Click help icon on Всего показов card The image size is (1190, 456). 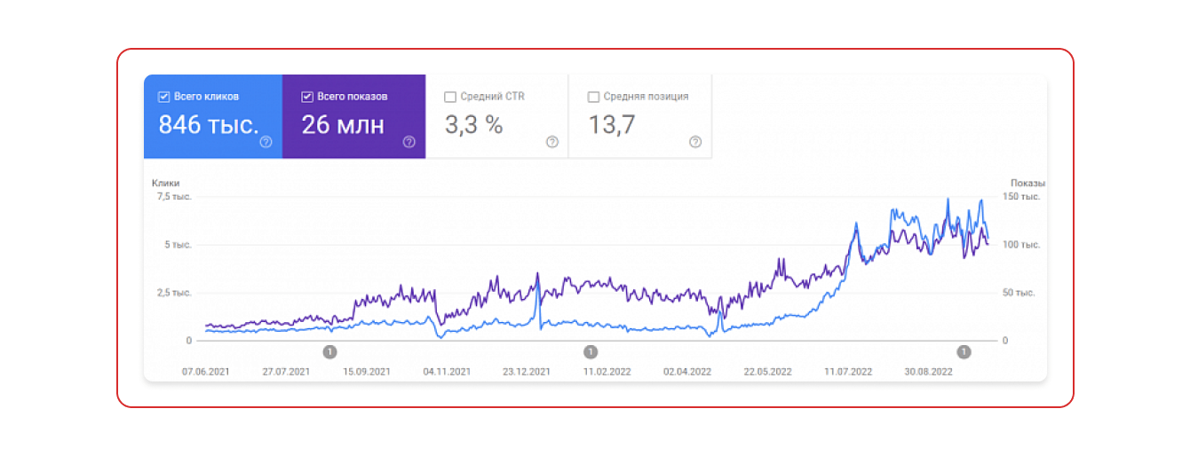point(409,142)
